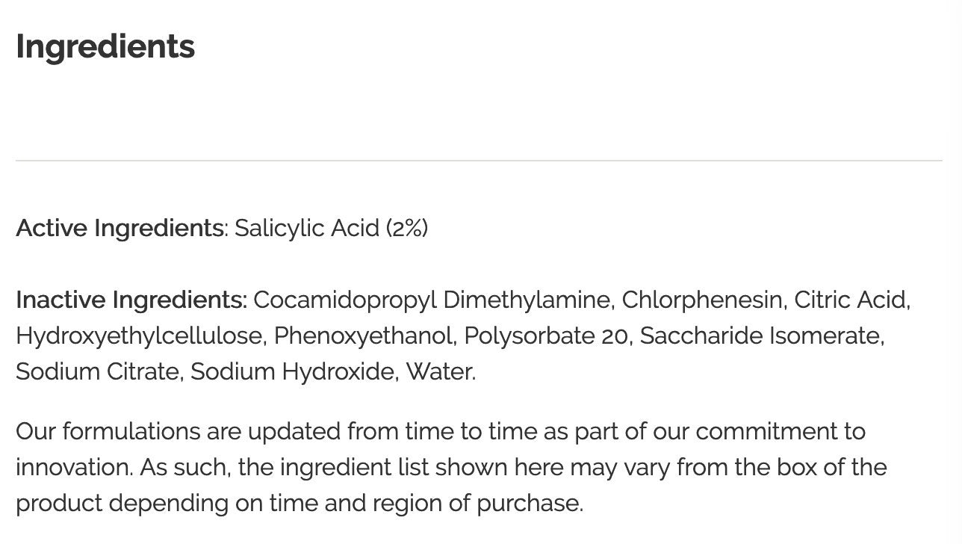Click the Polysorbate 20 ingredient
Viewport: 962px width, 544px height.
[x=546, y=336]
